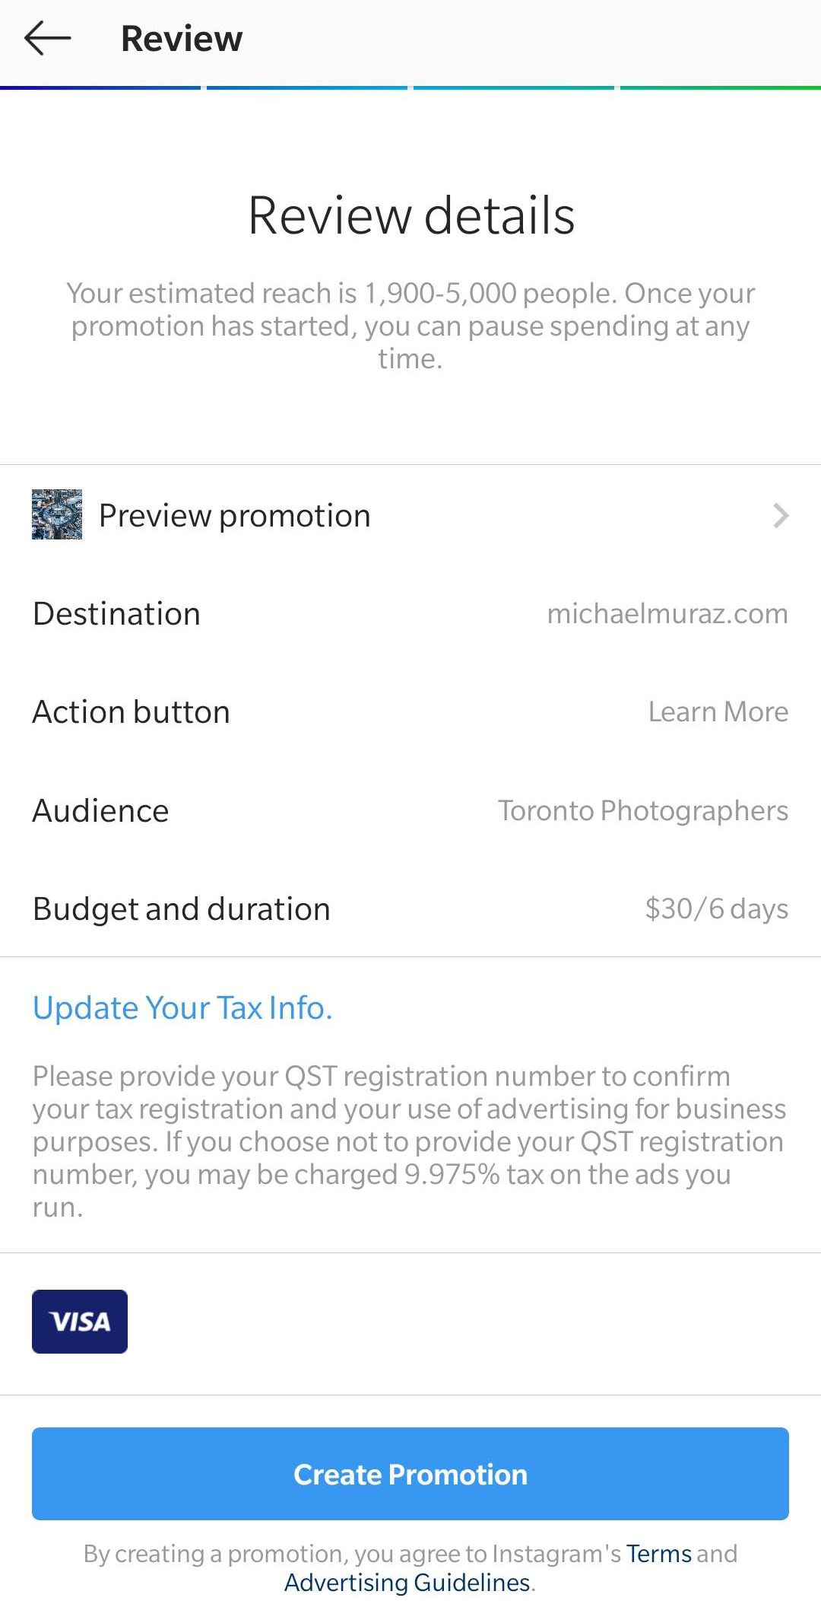
Task: Edit the michaelmuraz.com destination value
Action: 667,614
